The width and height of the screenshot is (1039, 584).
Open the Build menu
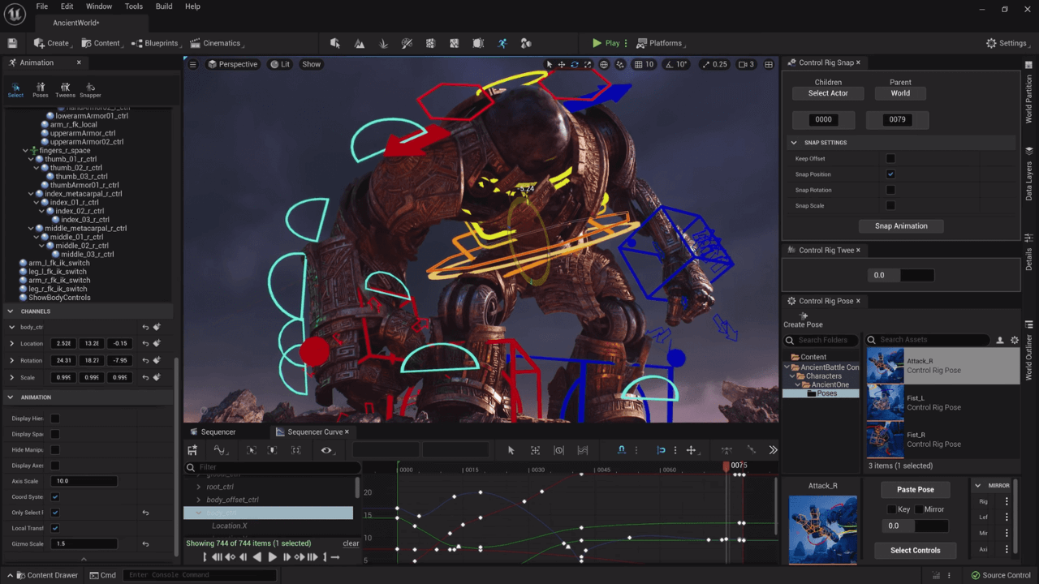(x=163, y=6)
